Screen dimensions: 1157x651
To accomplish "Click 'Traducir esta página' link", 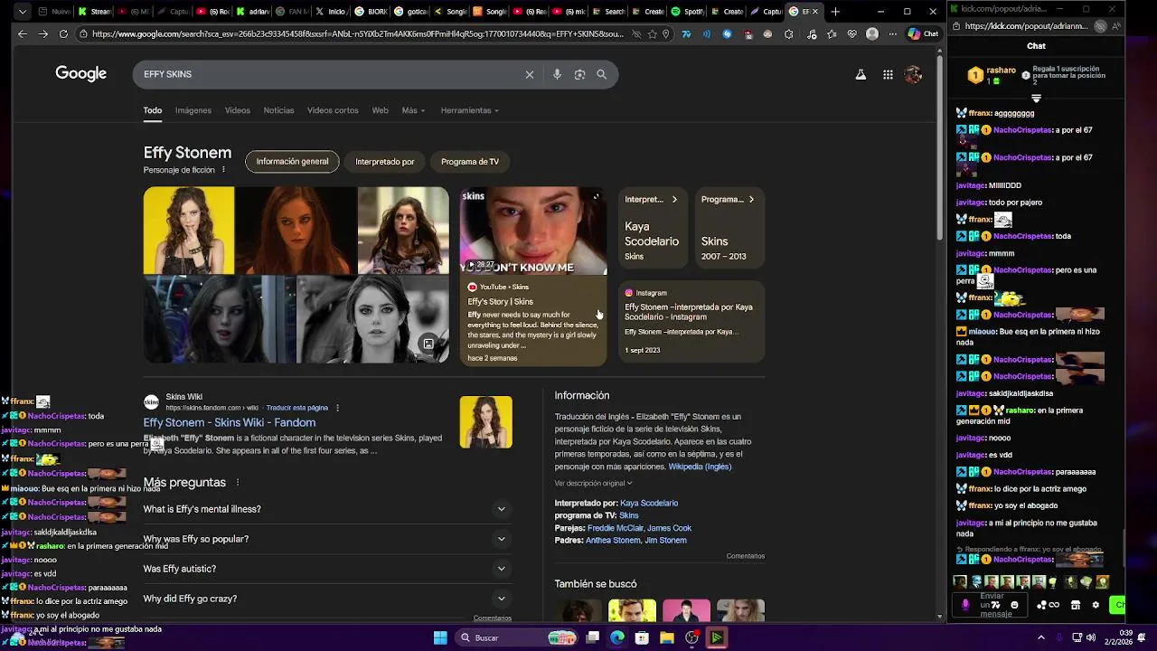I will pos(297,408).
